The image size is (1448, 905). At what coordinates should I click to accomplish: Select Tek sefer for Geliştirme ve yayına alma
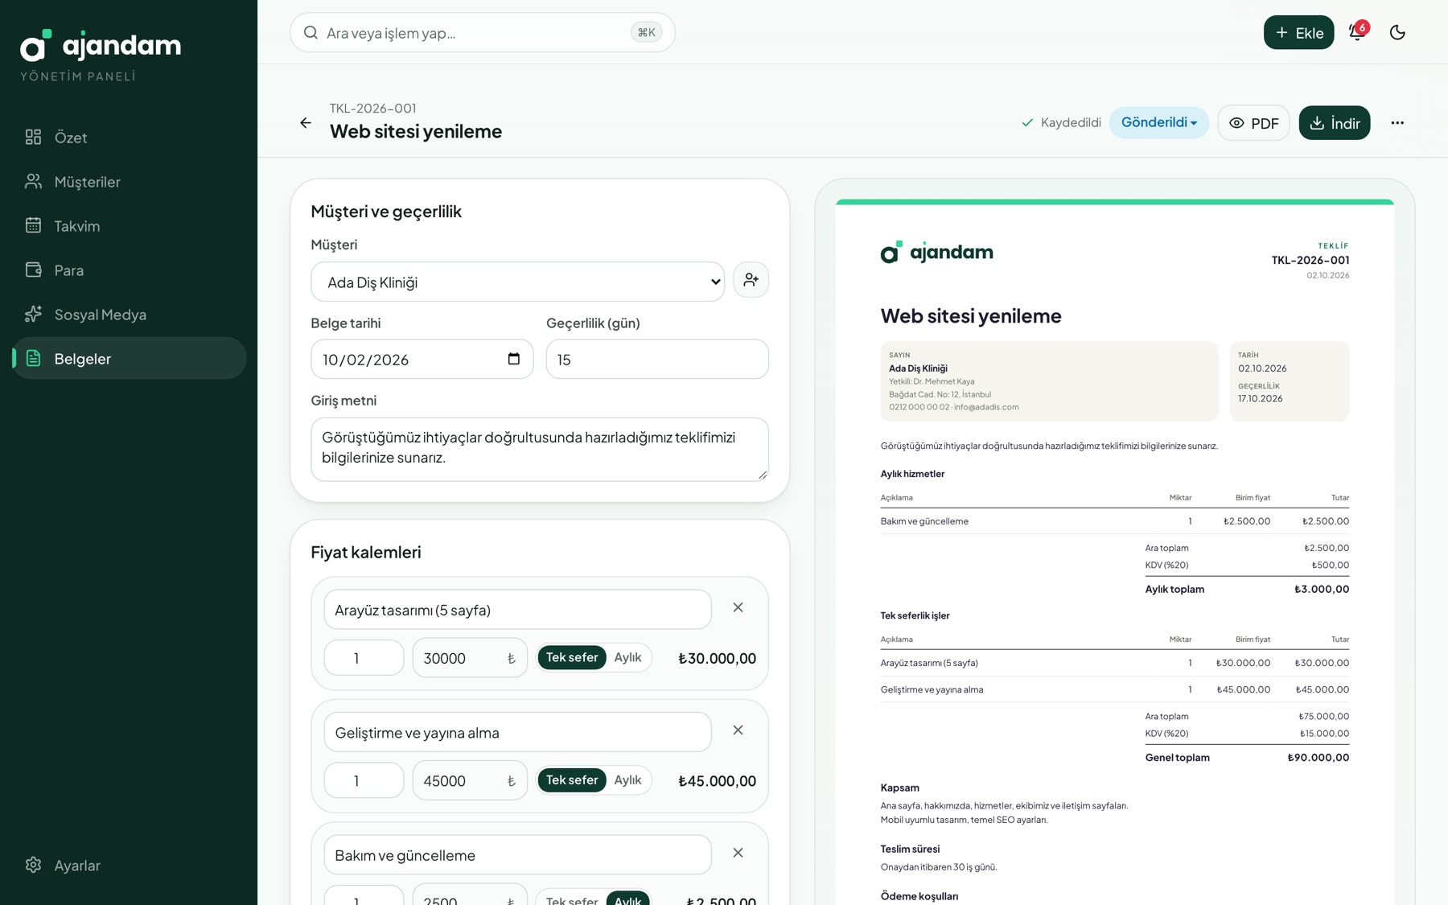[572, 780]
